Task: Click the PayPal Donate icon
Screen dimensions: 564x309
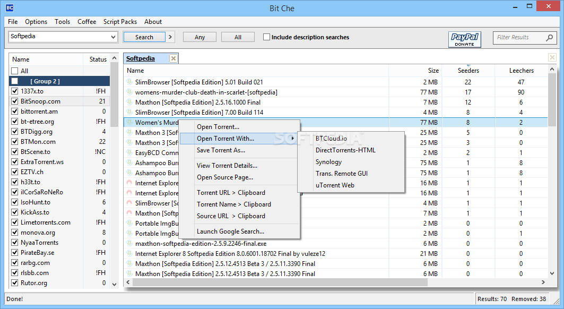Action: point(464,39)
